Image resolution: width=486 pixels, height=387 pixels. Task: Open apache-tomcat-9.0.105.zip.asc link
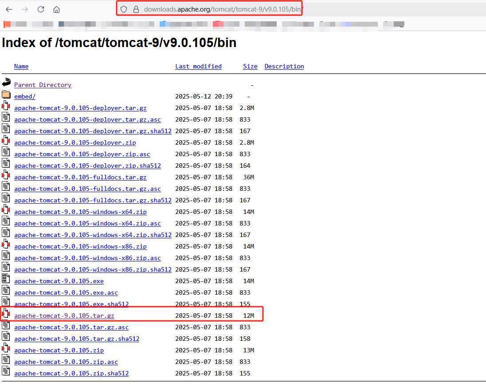[66, 362]
